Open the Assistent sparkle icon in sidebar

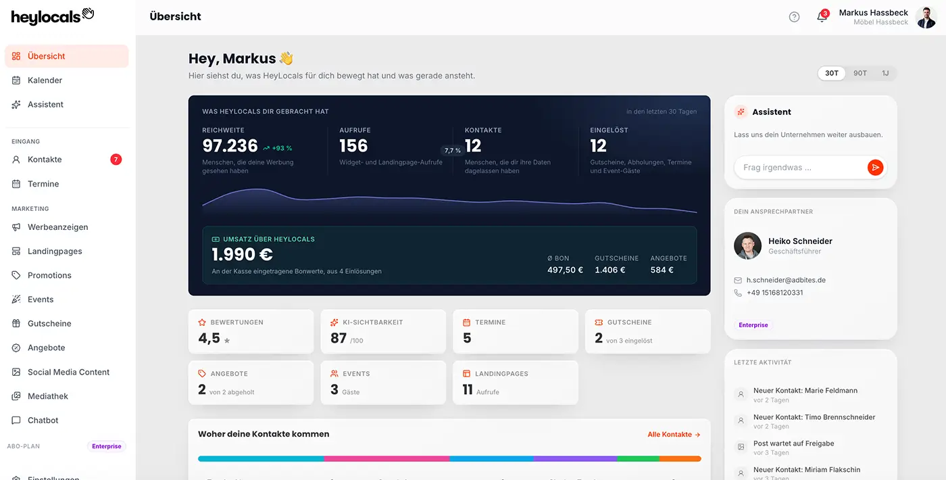(x=16, y=105)
